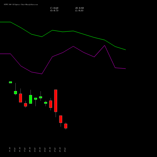Click the small green candle on 14 Jul
This screenshot has height=157, width=157.
(10, 82)
